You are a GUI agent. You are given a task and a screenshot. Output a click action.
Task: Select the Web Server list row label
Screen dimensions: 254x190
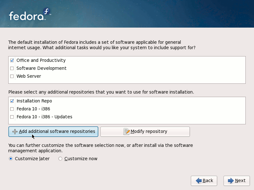point(29,76)
